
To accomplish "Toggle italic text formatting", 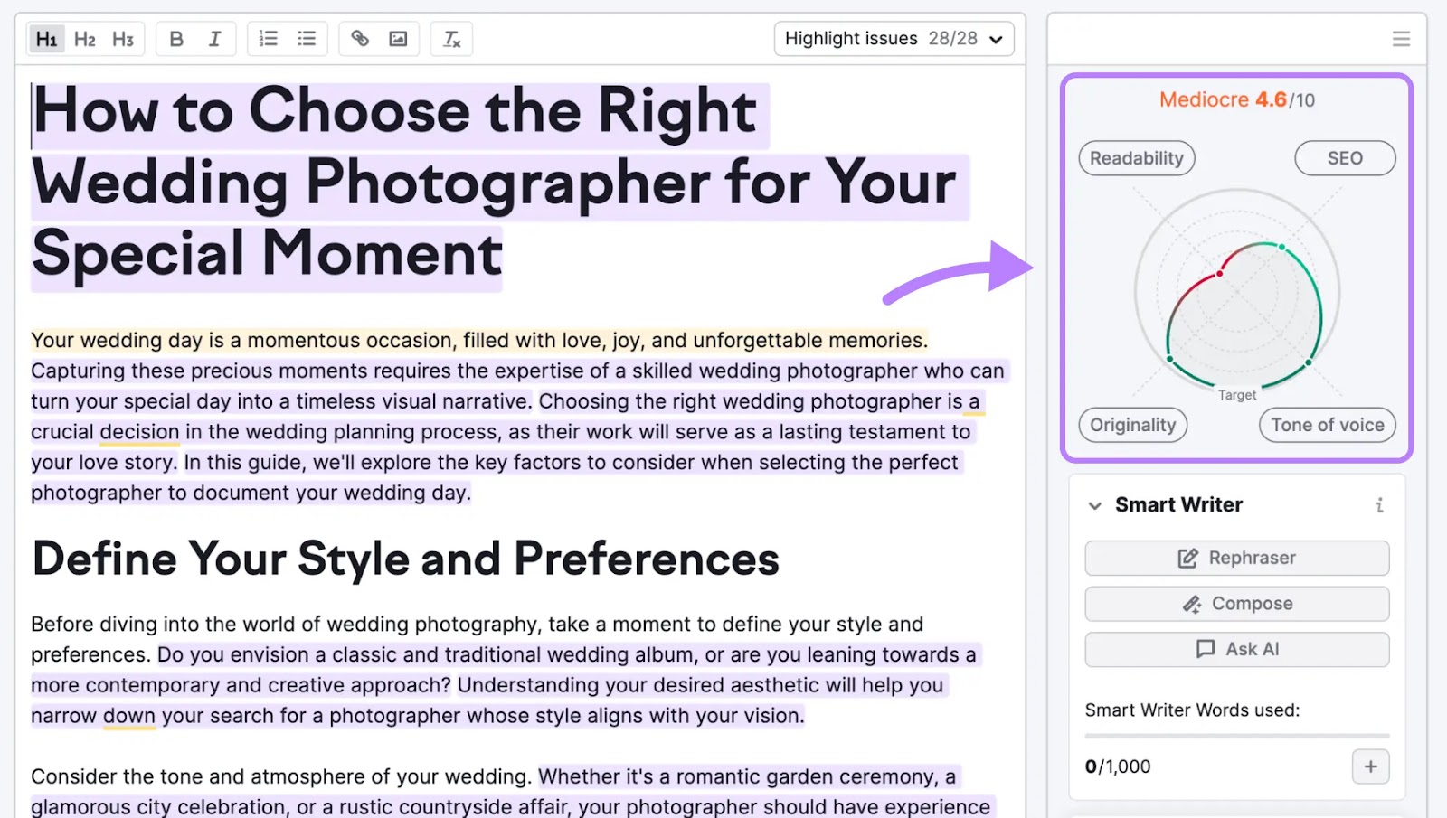I will 214,39.
